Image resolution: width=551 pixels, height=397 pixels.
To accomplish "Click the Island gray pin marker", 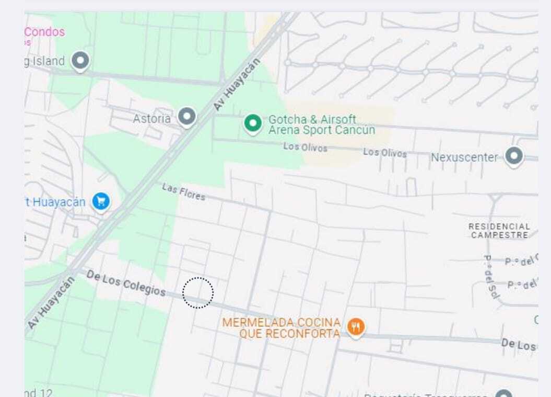I will point(80,61).
